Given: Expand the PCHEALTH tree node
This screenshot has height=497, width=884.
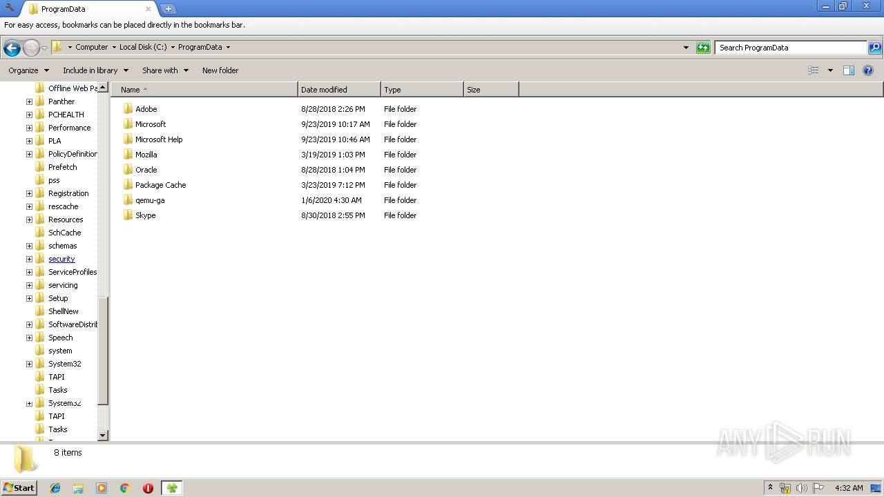Looking at the screenshot, I should pos(29,115).
